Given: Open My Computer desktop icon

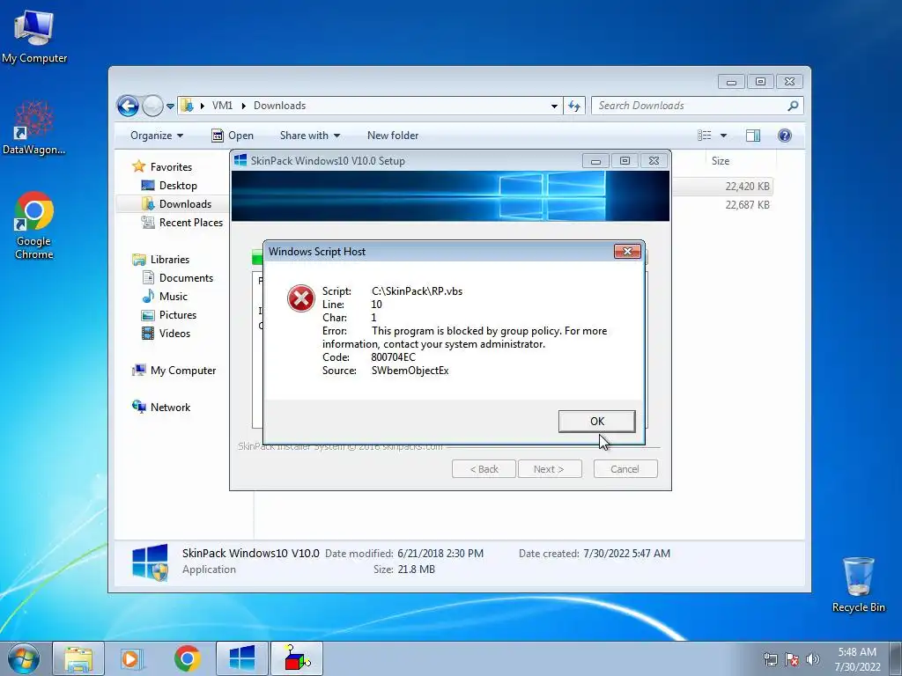Looking at the screenshot, I should coord(34,35).
